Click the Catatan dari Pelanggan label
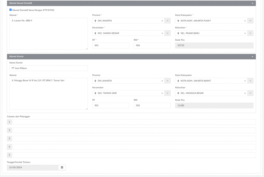The height and width of the screenshot is (177, 264). (x=19, y=116)
